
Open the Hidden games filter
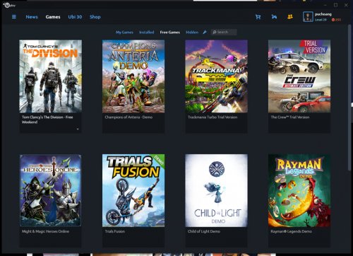pos(192,33)
